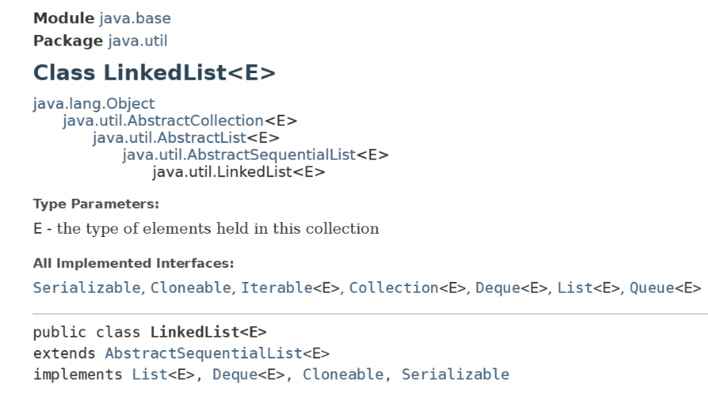The image size is (708, 405).
Task: Open java.util.AbstractSequentialList in the inheritance tree
Action: pos(239,155)
